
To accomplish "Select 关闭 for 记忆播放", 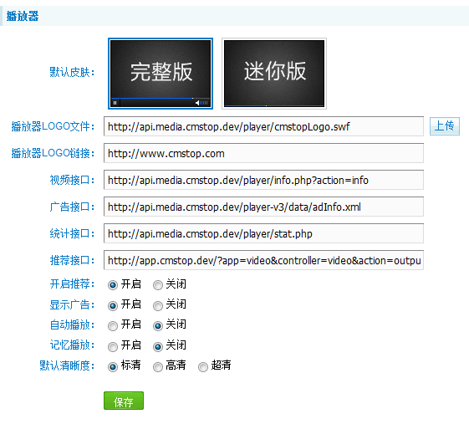I will (x=158, y=347).
